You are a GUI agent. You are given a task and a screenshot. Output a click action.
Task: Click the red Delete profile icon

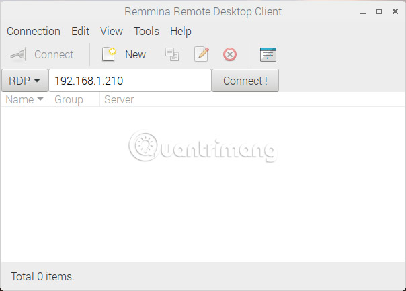click(230, 54)
